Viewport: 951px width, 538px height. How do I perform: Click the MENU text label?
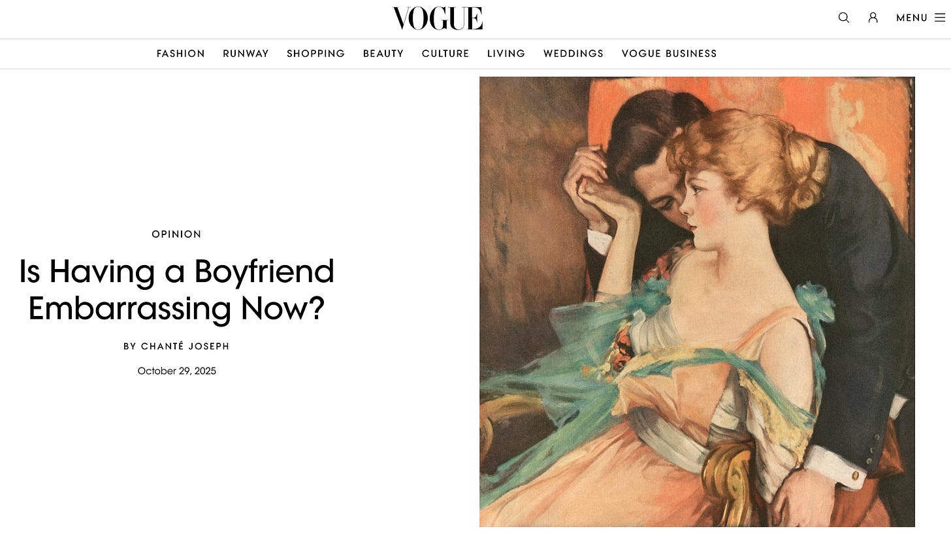click(912, 18)
